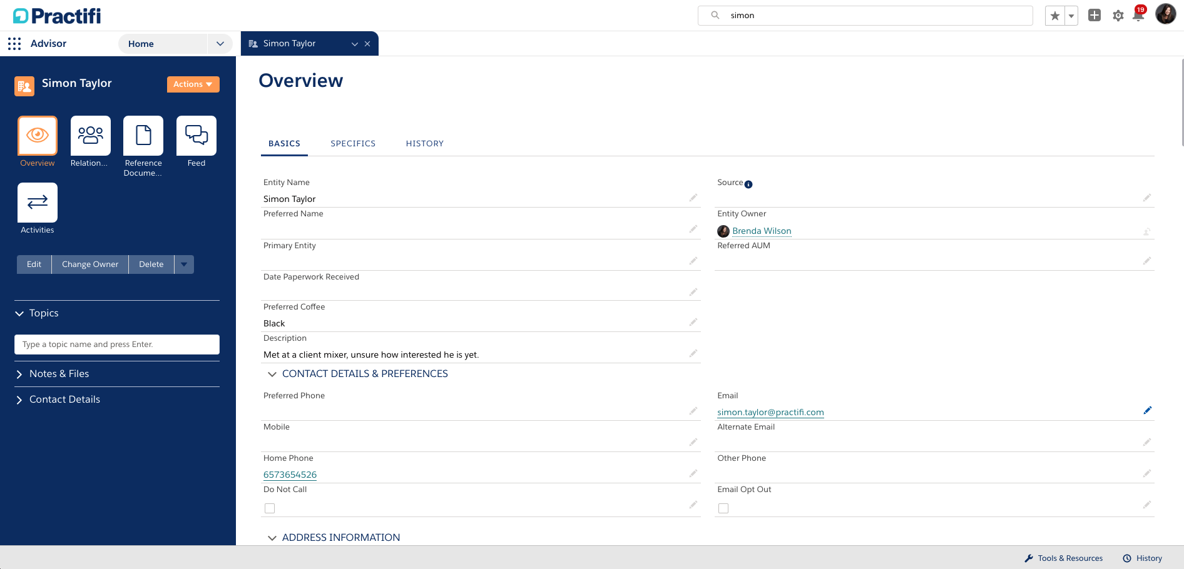Click the Practifi logo

point(57,16)
